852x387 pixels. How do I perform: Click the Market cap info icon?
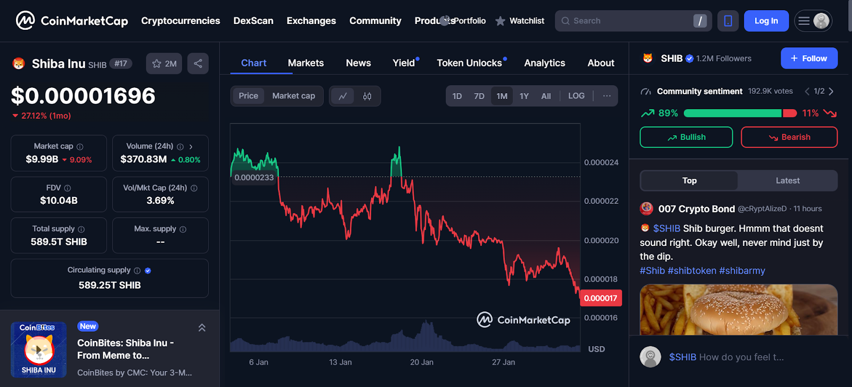(80, 146)
